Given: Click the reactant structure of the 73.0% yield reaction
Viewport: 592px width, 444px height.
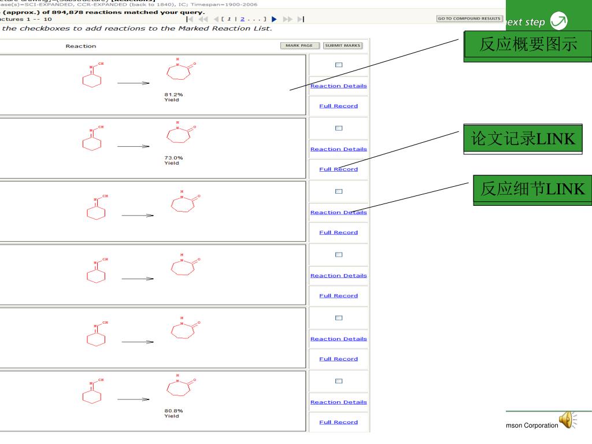Looking at the screenshot, I should click(x=93, y=139).
